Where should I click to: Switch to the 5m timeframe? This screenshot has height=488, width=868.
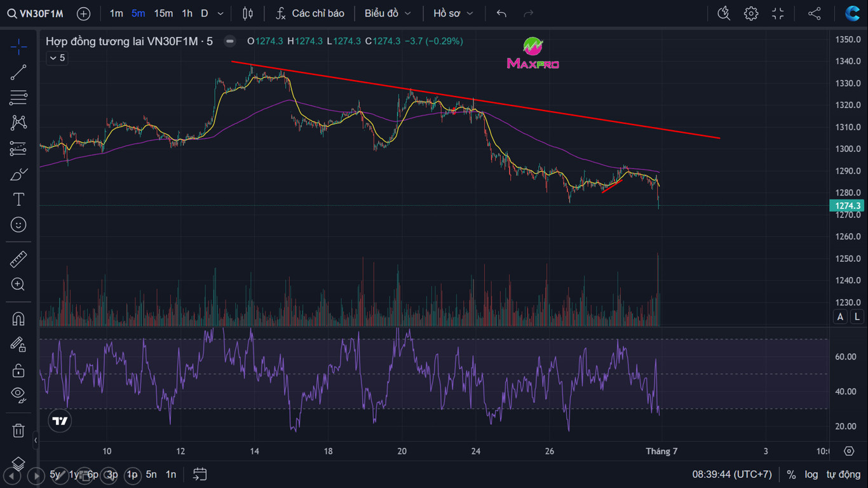[139, 13]
